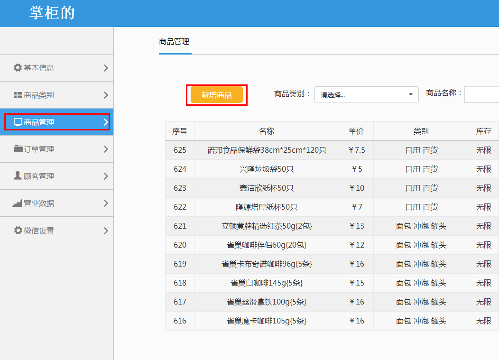Click the gear icon beside 基本信息

click(x=18, y=68)
